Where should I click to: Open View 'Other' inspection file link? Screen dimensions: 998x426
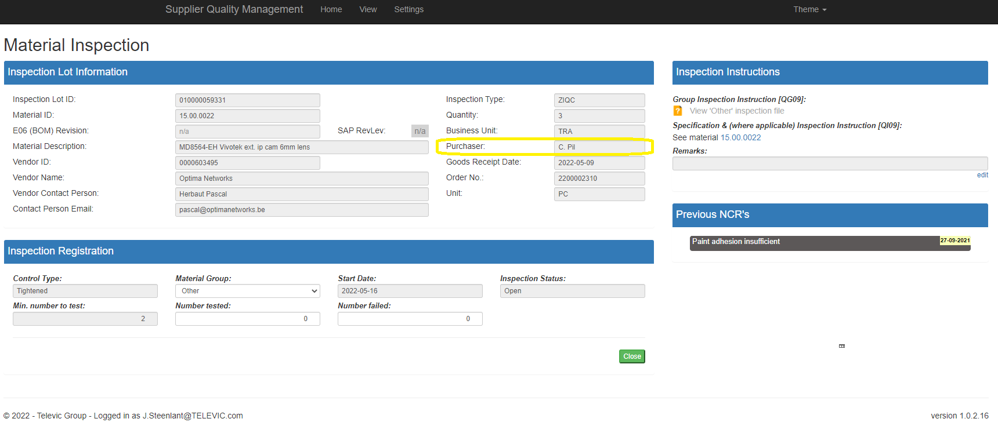coord(736,111)
